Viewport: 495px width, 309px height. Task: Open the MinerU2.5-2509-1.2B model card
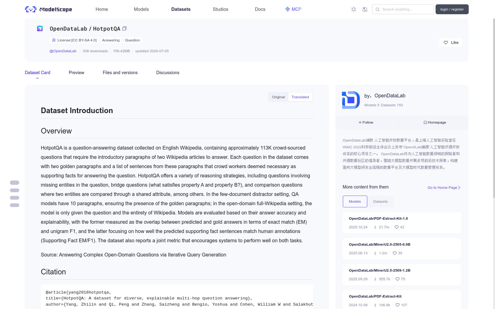pos(402,275)
